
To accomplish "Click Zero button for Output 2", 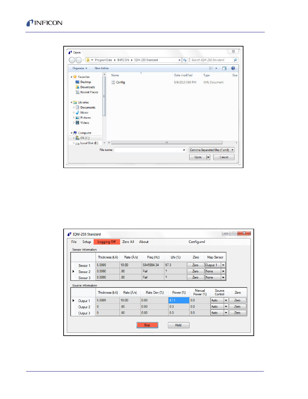I will click(237, 307).
